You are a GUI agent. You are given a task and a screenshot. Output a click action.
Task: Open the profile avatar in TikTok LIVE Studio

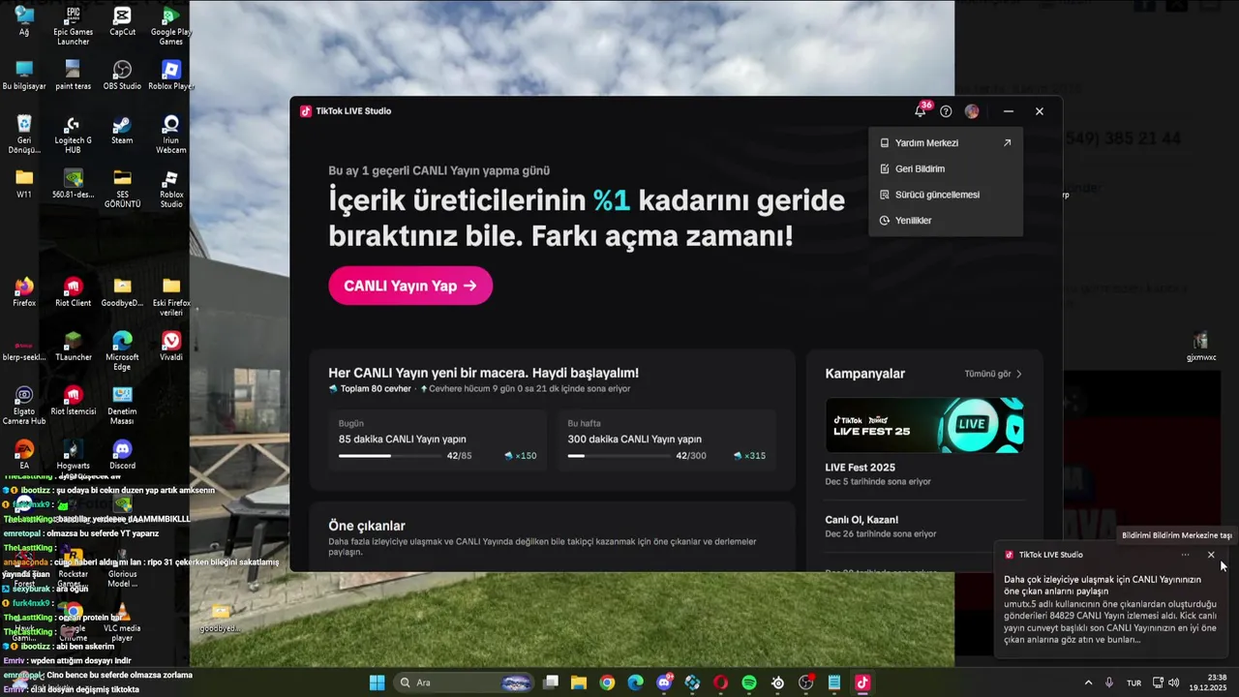[x=972, y=111]
